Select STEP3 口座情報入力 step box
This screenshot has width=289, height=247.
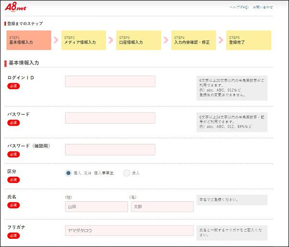point(139,40)
